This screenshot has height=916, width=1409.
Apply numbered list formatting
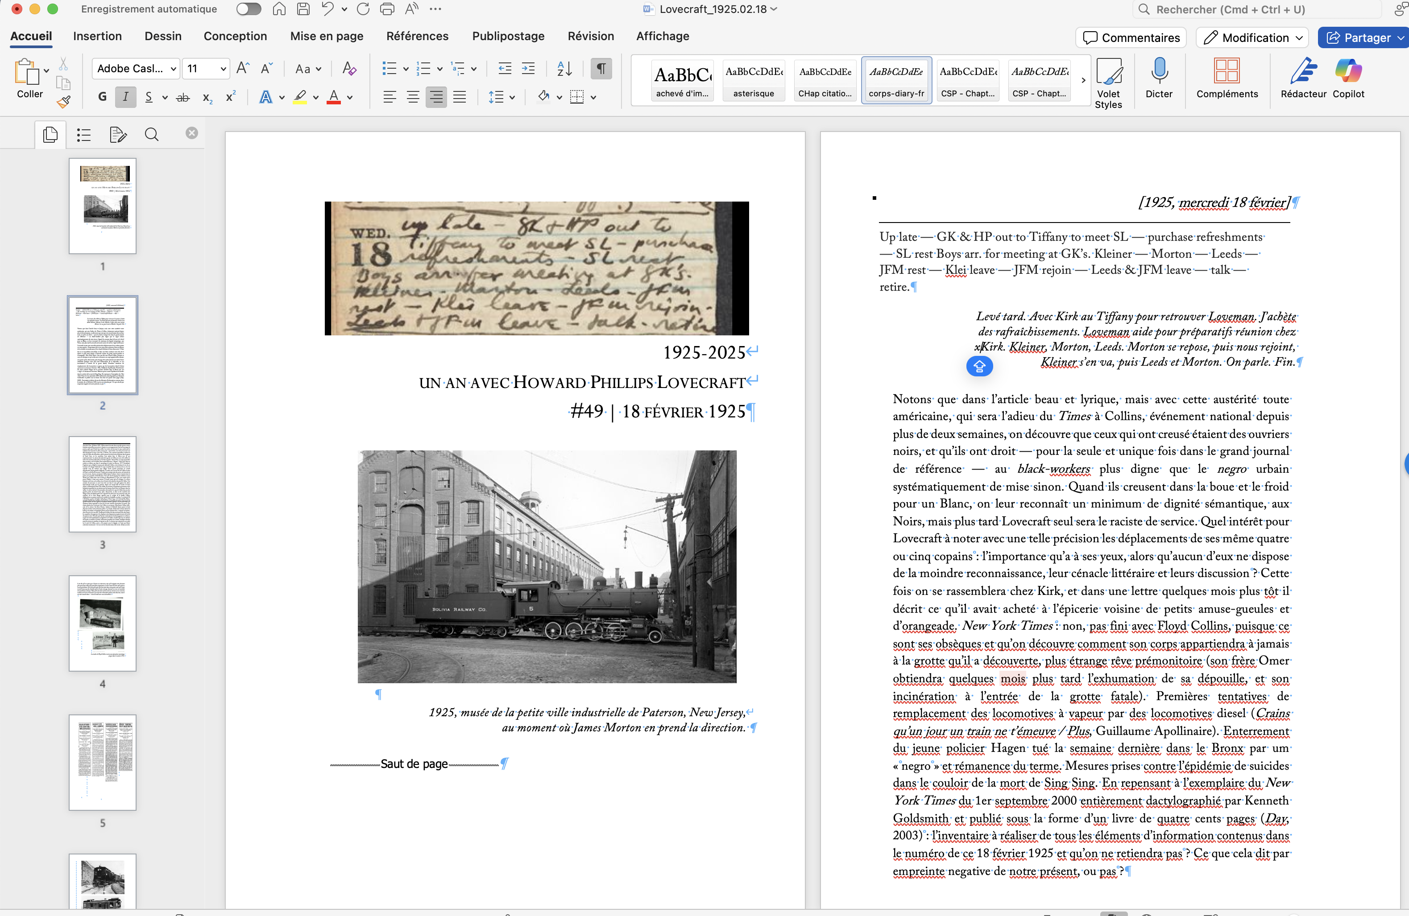(x=423, y=69)
